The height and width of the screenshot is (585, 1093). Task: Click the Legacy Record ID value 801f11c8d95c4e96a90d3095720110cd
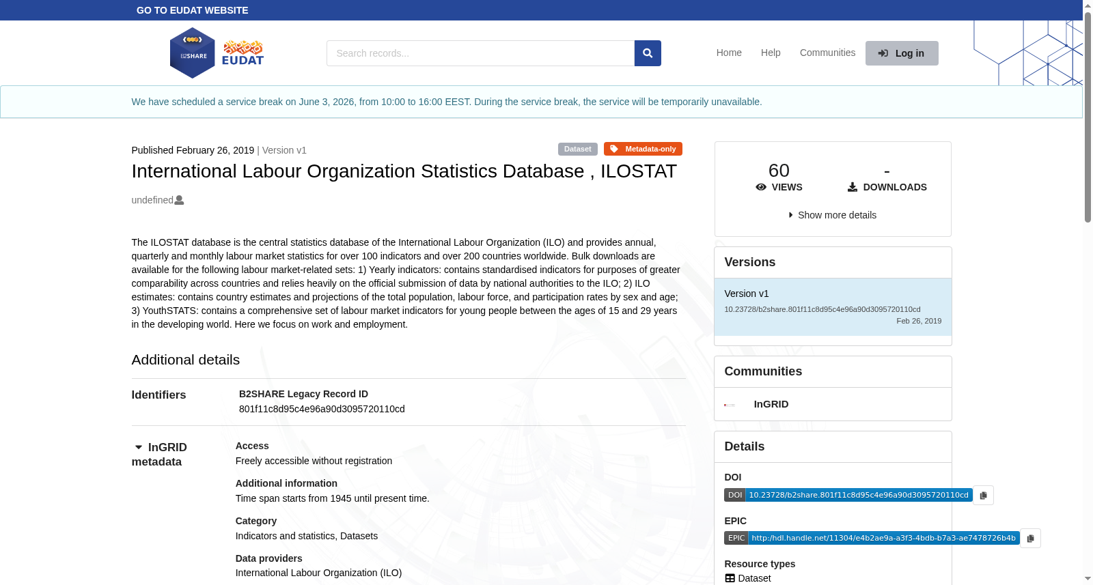click(322, 409)
